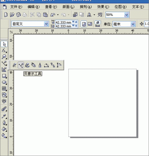Decrease the page height with its down arrow
Viewport: 149px width, 156px height.
[x=73, y=26]
